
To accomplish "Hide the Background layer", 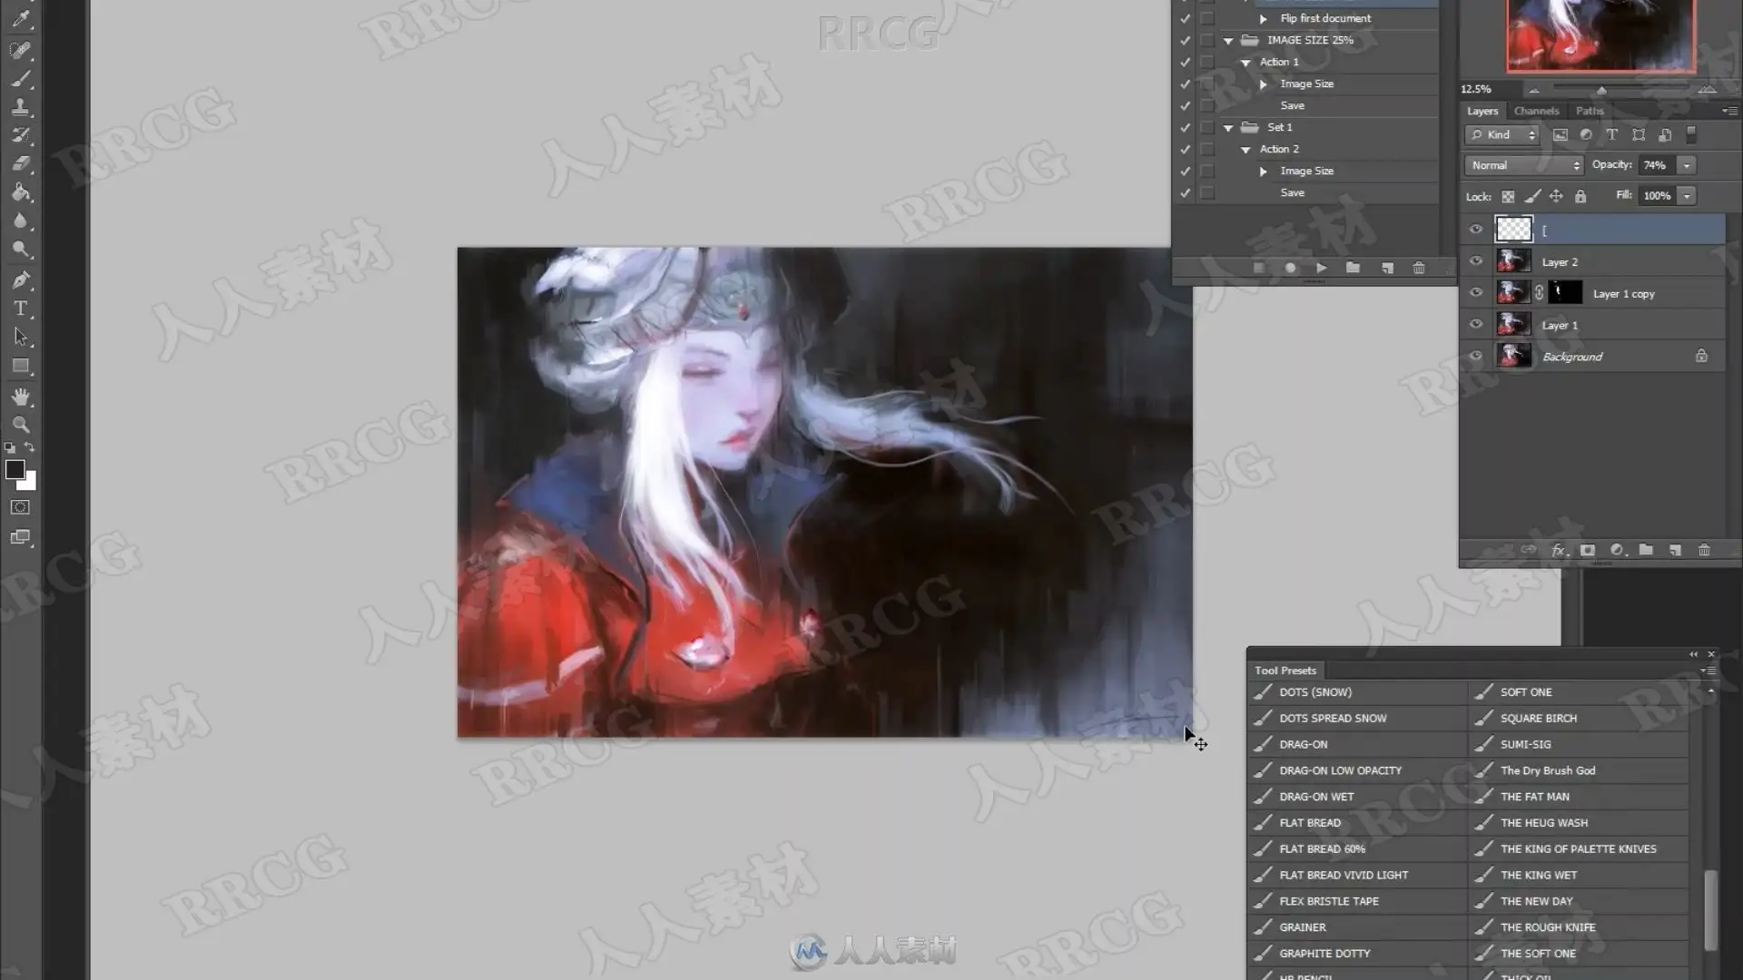I will tap(1476, 357).
